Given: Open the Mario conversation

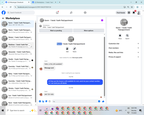Looking at the screenshot, I should tap(17, 31).
